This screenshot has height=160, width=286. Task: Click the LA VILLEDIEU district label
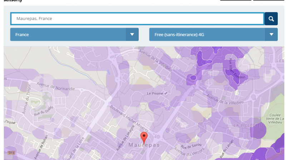[x=248, y=126]
